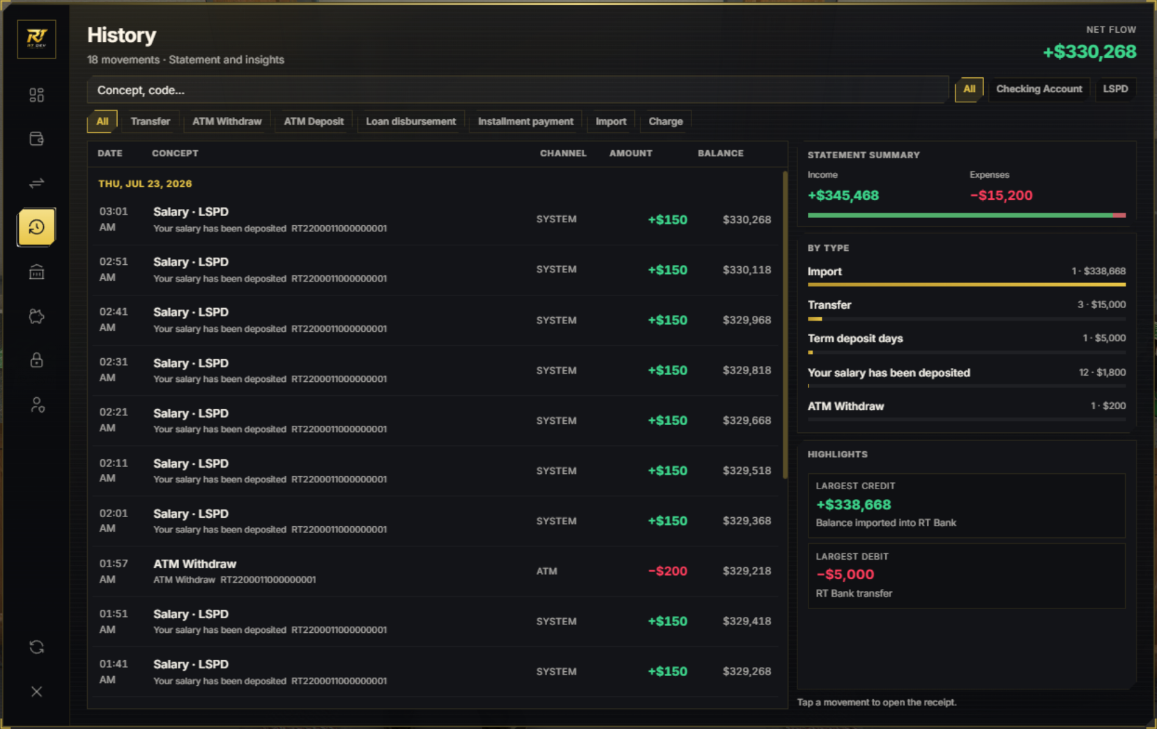Click the Income +$345,468 value
The height and width of the screenshot is (729, 1157).
(x=843, y=196)
